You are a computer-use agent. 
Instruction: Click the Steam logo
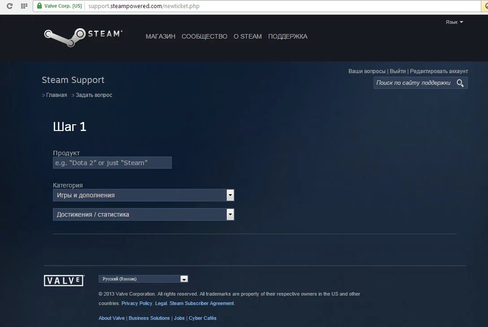pyautogui.click(x=83, y=37)
